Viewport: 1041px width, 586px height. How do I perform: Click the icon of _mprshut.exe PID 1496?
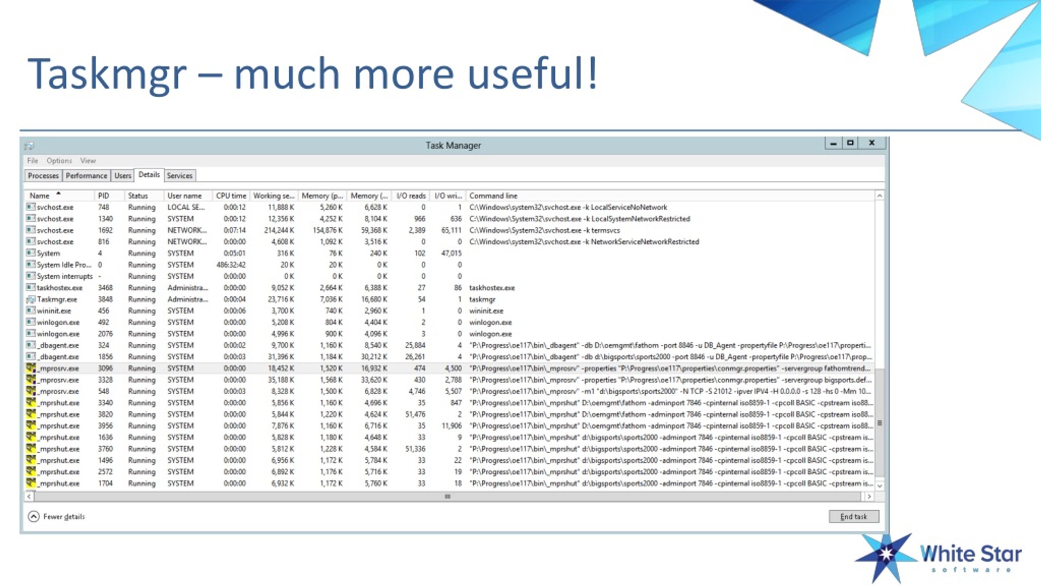[31, 460]
